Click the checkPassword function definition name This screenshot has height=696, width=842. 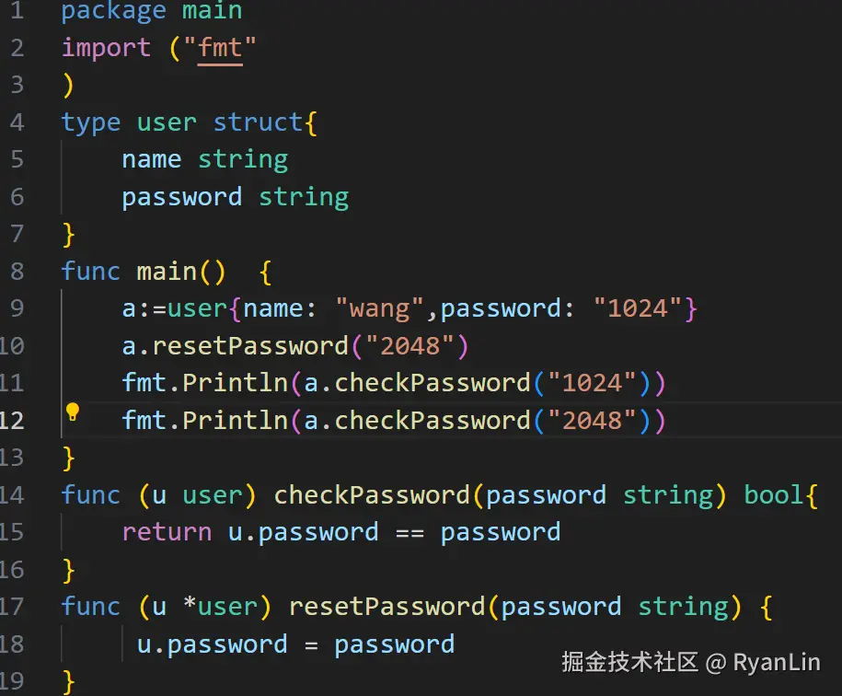373,495
